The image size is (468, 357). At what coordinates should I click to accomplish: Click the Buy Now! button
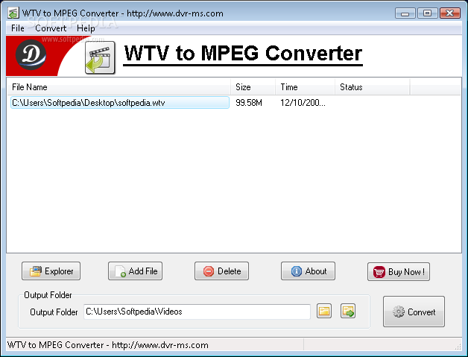399,271
